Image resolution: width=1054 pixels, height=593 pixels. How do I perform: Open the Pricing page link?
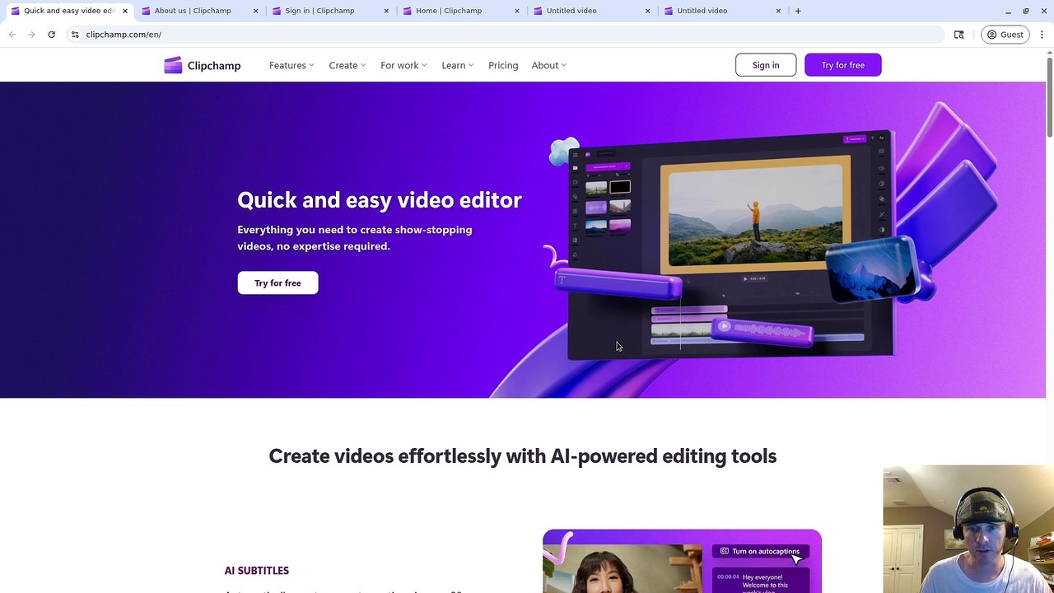(x=503, y=65)
